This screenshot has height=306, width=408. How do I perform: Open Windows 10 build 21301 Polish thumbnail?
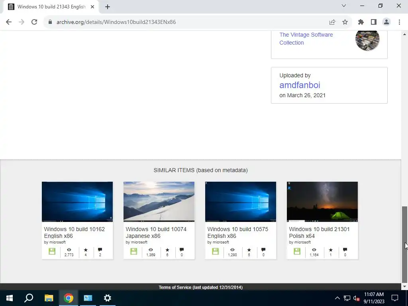(x=322, y=202)
